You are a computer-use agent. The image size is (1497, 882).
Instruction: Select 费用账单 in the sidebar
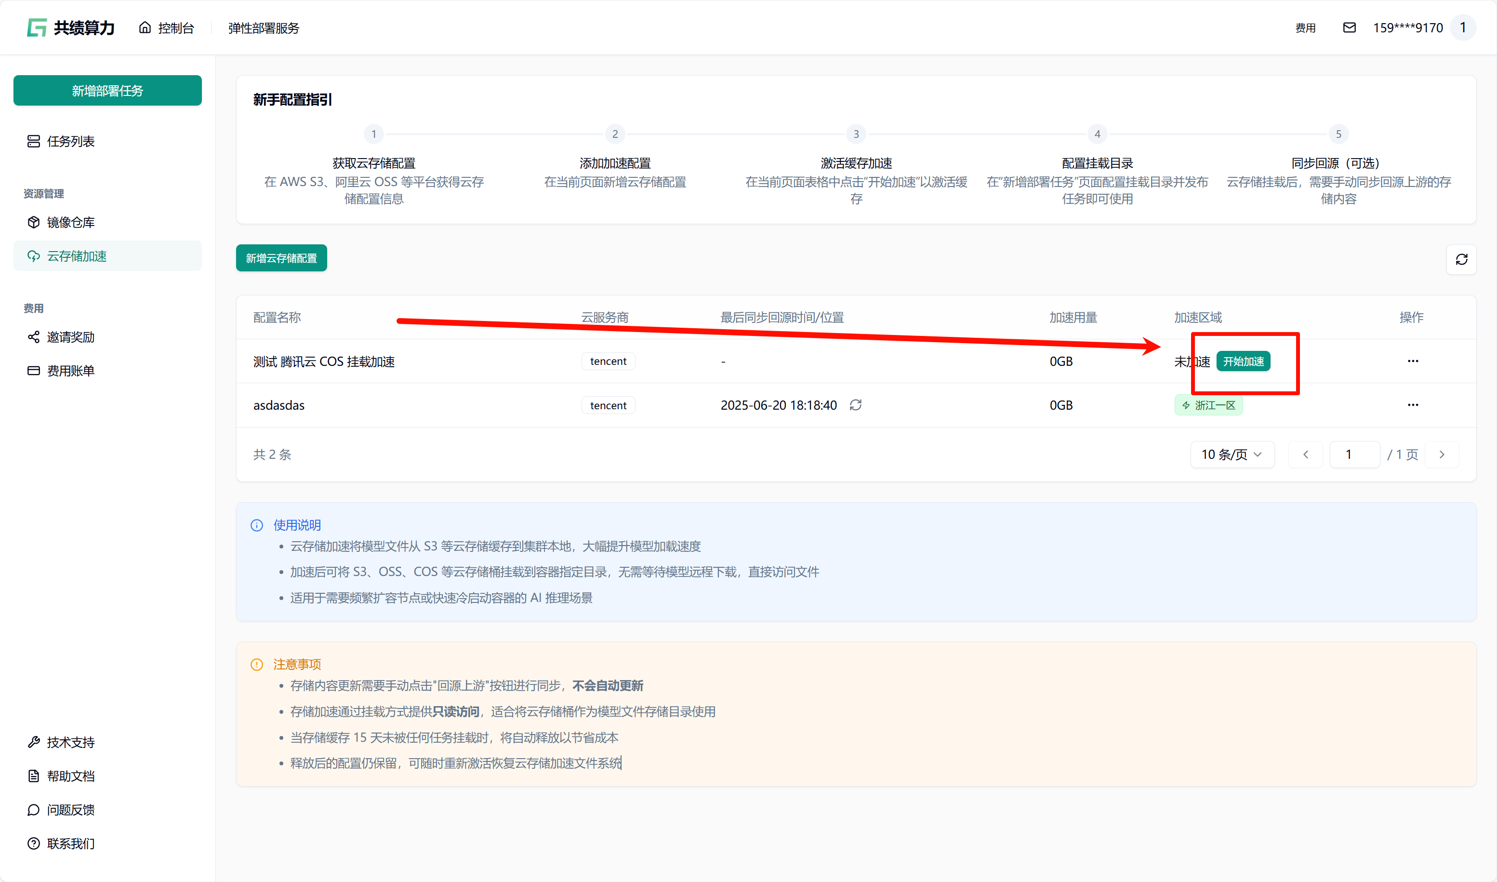pyautogui.click(x=71, y=371)
